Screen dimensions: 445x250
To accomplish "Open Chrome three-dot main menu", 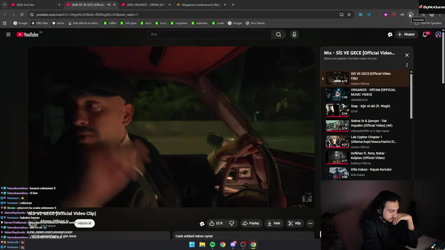I will [440, 15].
